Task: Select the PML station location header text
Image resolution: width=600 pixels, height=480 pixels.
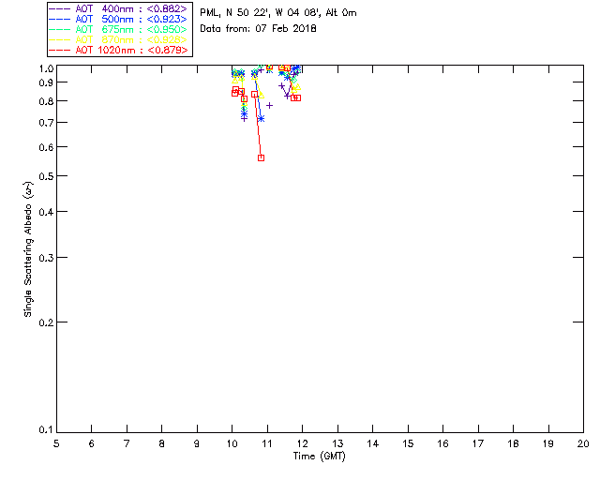Action: click(x=278, y=12)
